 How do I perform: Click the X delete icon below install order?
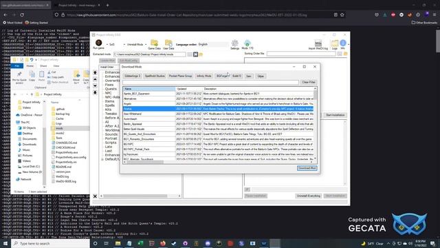[95, 196]
